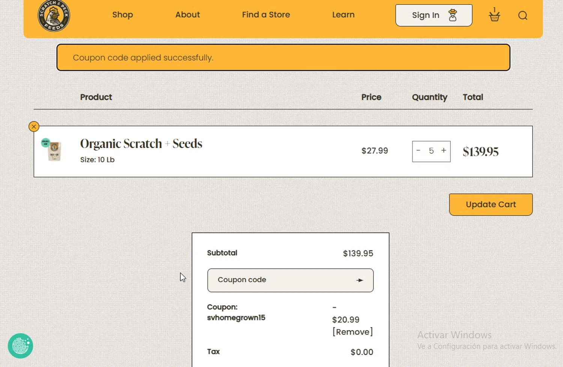Apply coupon using the arrow icon
This screenshot has height=367, width=563.
tap(360, 280)
